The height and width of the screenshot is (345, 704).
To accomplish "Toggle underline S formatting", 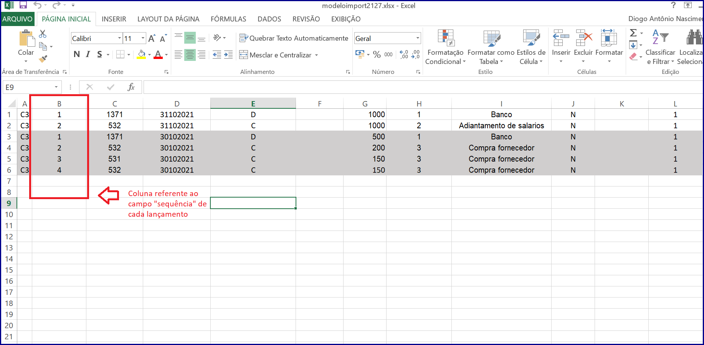I will pos(99,54).
